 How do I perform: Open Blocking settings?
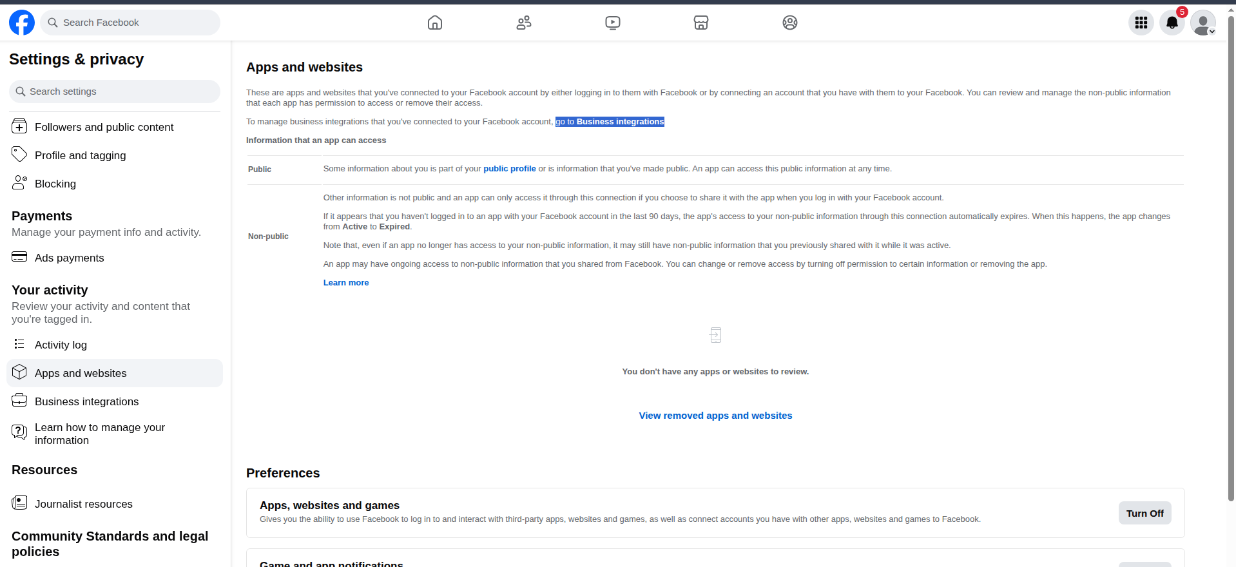pyautogui.click(x=115, y=184)
